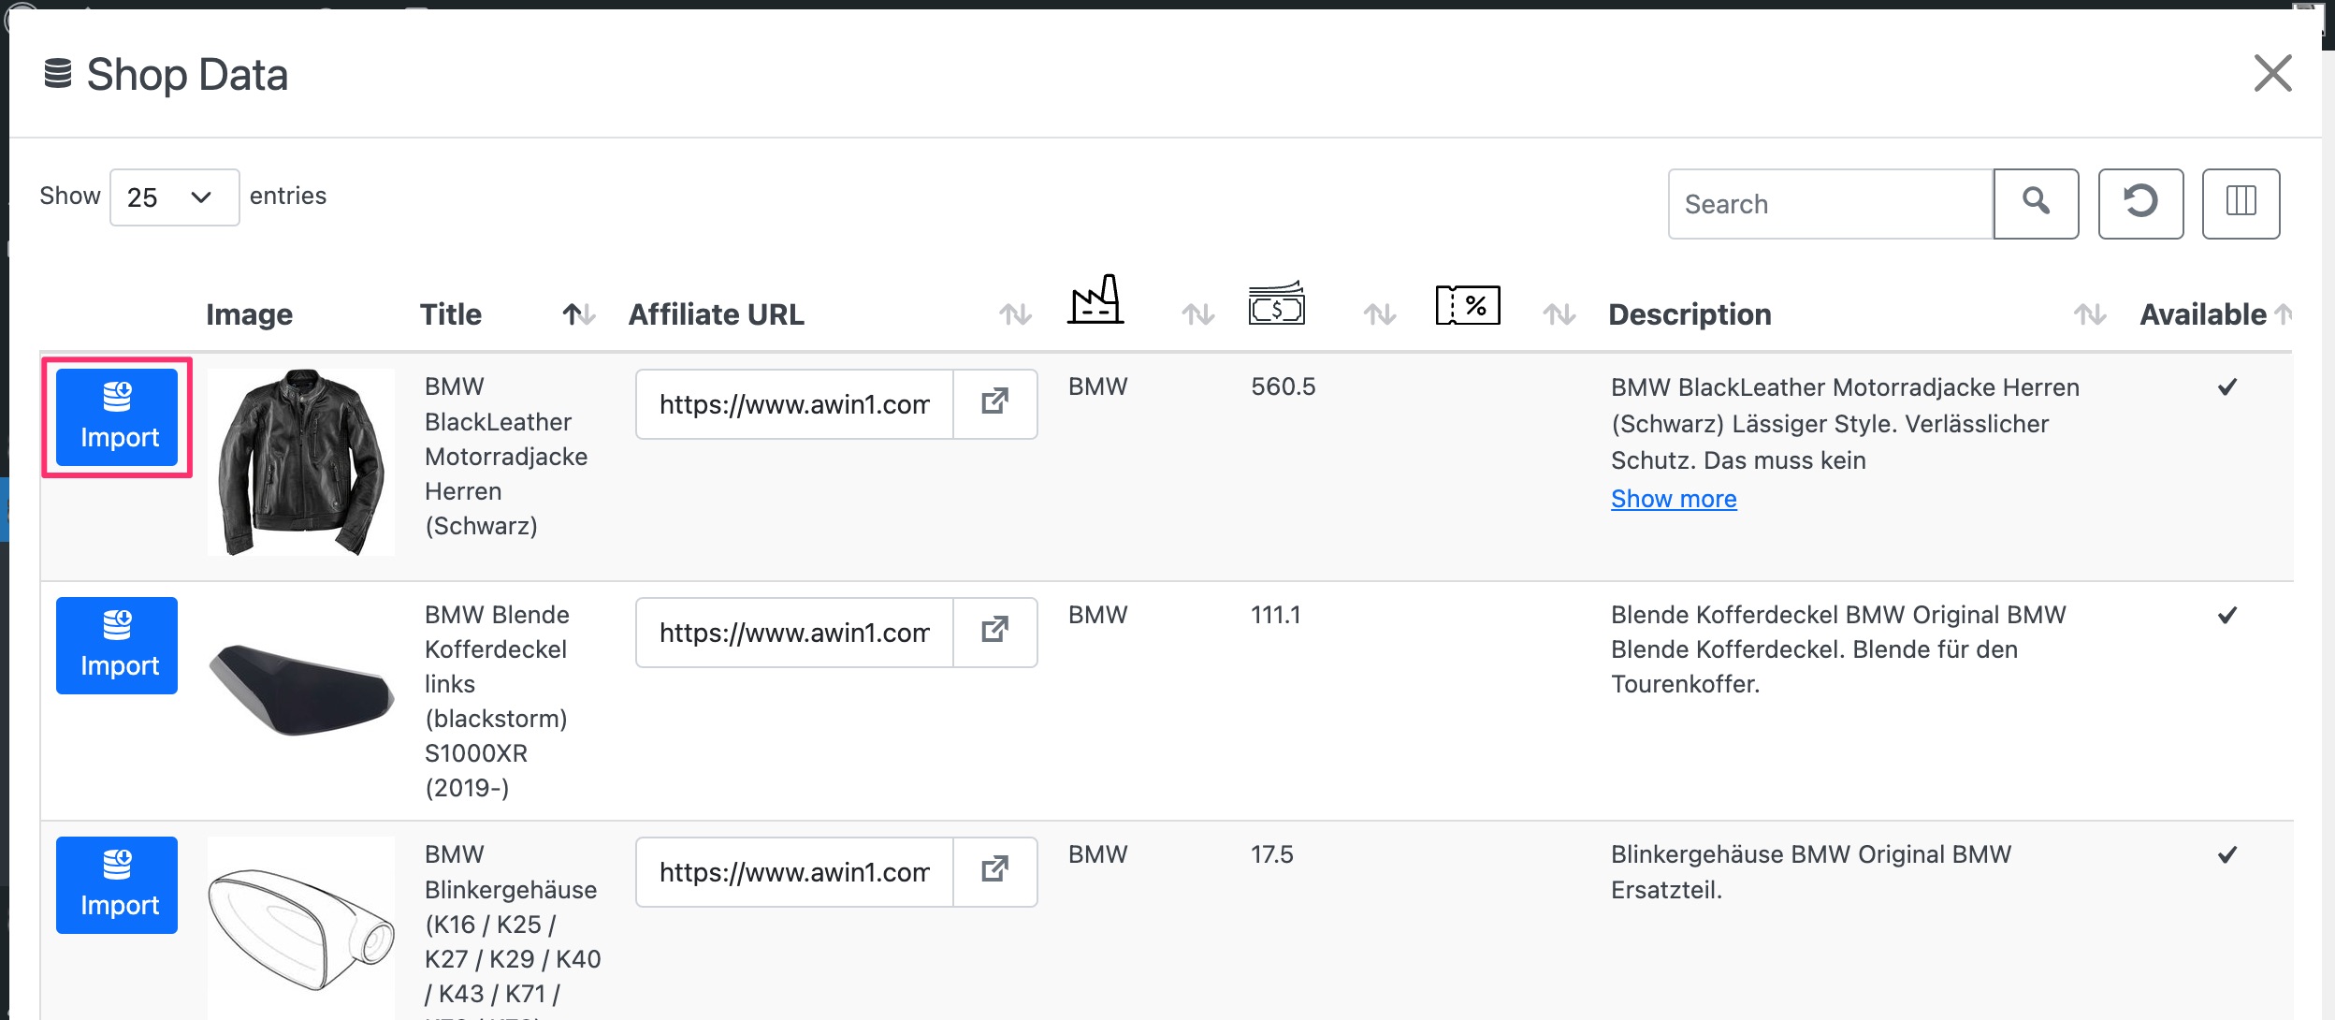Screen dimensions: 2335x1020
Task: Open the column visibility icon button
Action: pyautogui.click(x=2240, y=203)
